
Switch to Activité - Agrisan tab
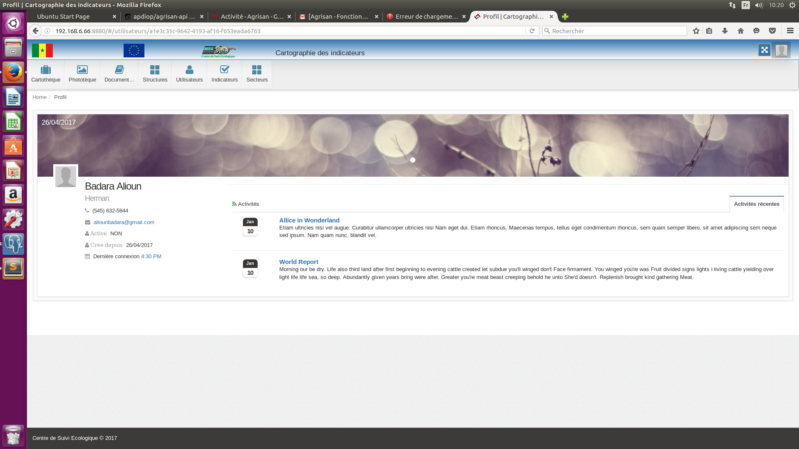[251, 17]
